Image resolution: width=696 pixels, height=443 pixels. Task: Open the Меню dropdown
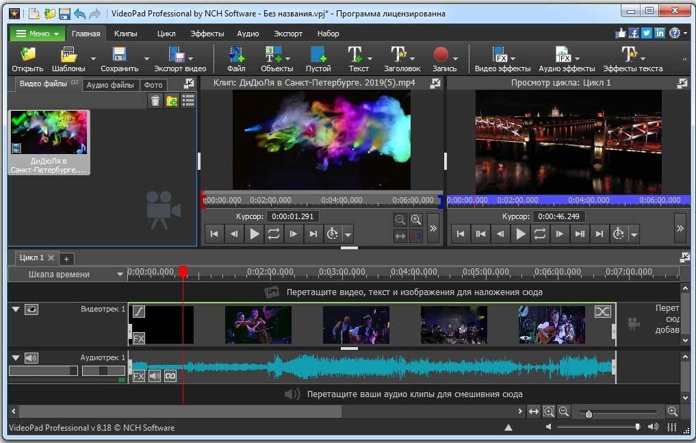point(36,33)
